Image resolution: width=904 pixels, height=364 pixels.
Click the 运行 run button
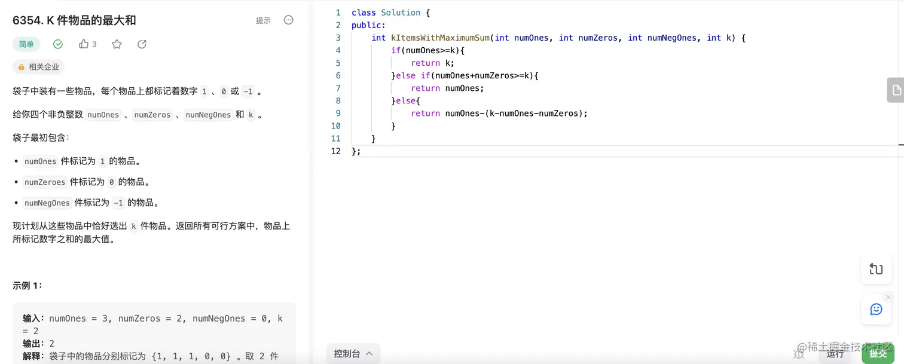click(x=835, y=354)
